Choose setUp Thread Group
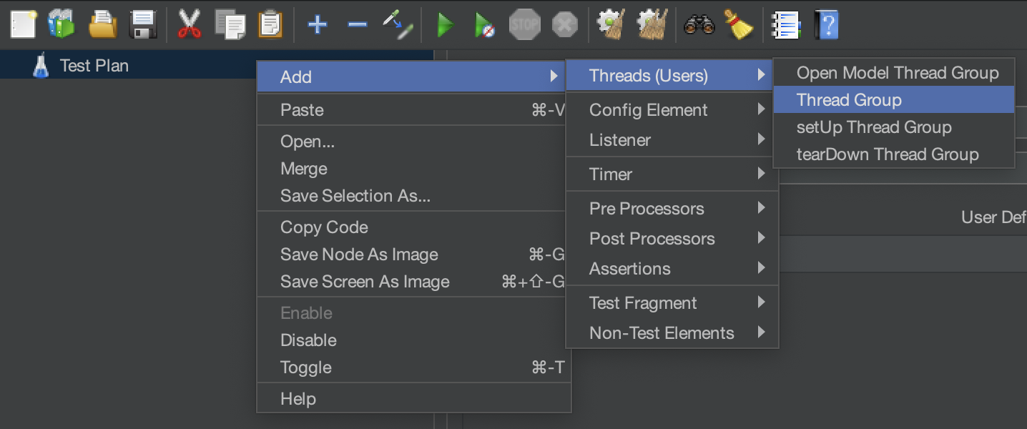Image resolution: width=1027 pixels, height=429 pixels. point(874,127)
